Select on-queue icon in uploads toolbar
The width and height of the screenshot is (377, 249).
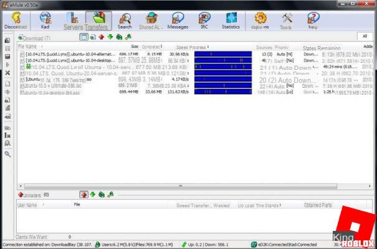[x=102, y=194]
